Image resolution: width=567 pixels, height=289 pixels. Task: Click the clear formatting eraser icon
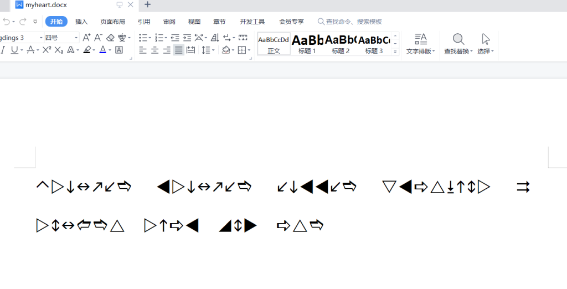(110, 38)
